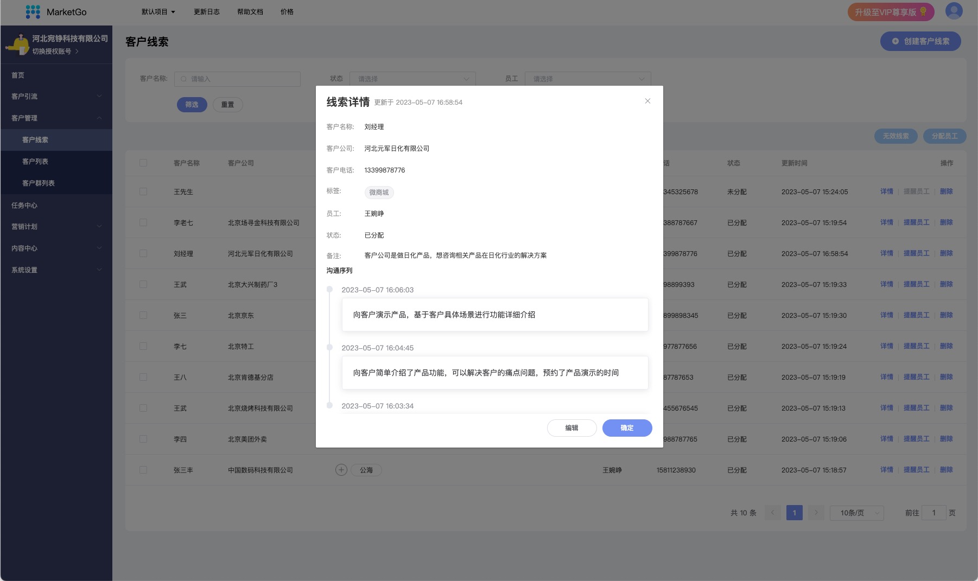
Task: Click the MarketGo logo icon
Action: pyautogui.click(x=33, y=11)
